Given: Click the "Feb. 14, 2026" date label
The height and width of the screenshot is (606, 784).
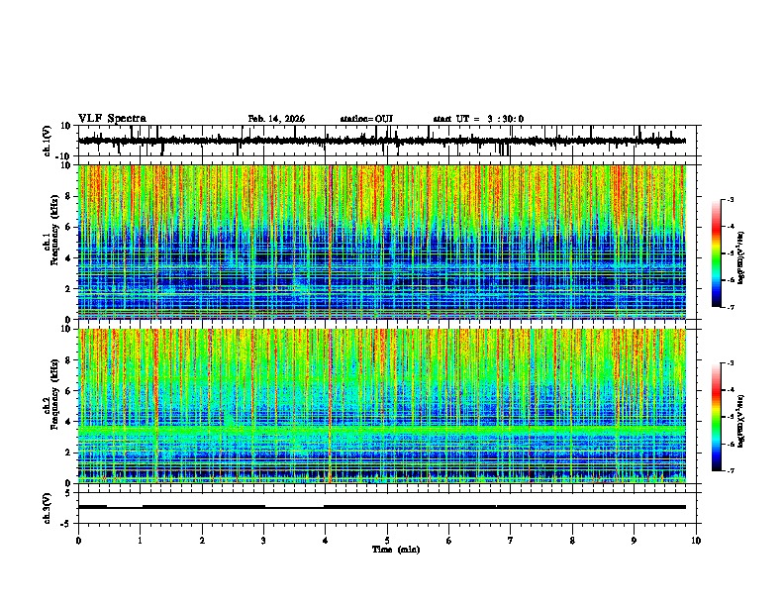Looking at the screenshot, I should [x=276, y=119].
